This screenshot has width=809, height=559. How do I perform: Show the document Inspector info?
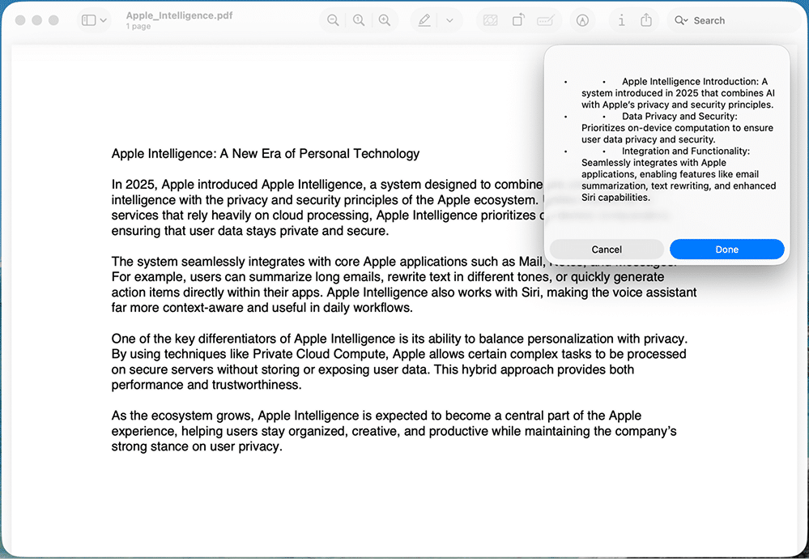621,19
